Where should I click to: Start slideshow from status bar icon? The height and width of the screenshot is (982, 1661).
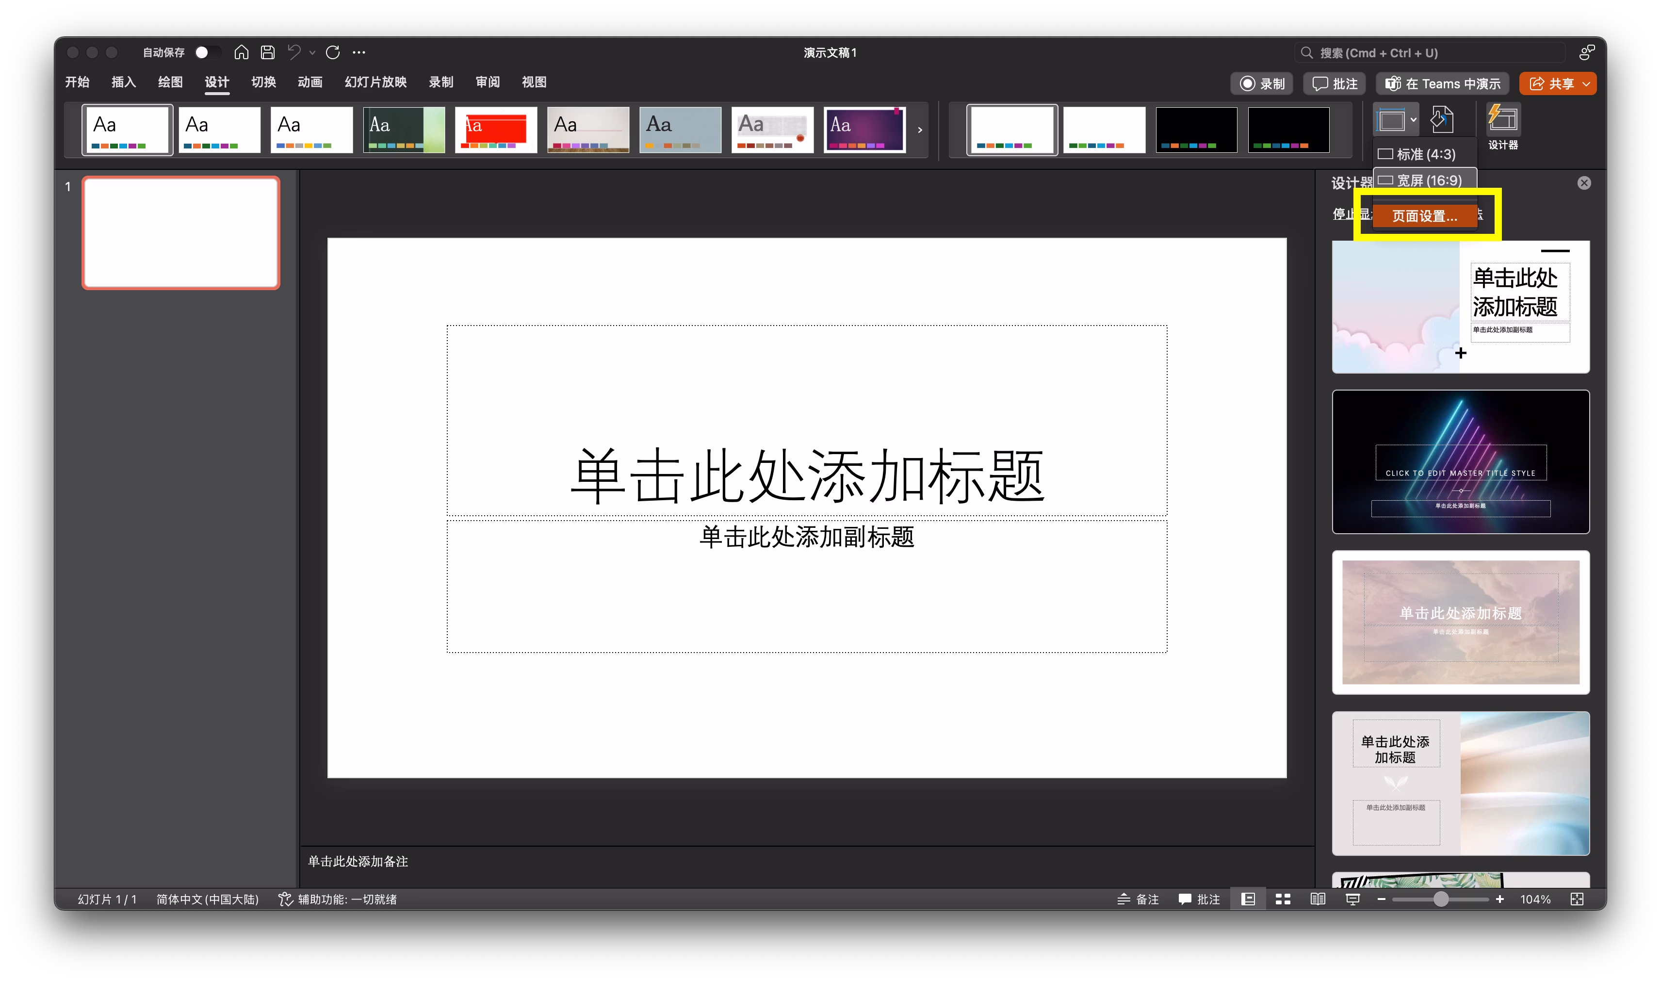coord(1353,900)
